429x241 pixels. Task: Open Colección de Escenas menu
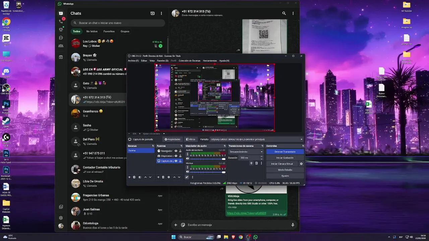[x=189, y=61]
